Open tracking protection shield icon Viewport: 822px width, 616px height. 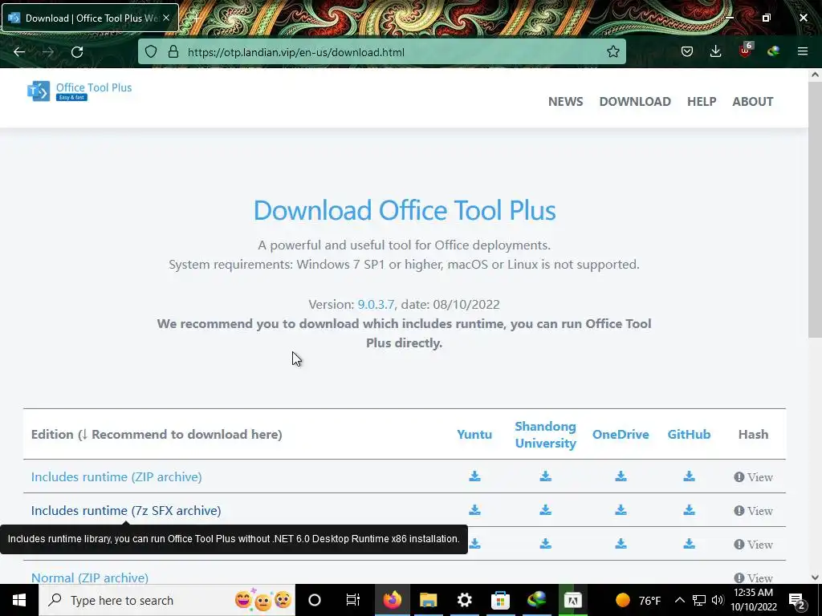(151, 51)
